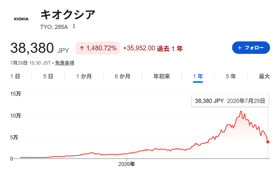Image resolution: width=278 pixels, height=171 pixels.
Task: Click the red endpoint dot on chart
Action: click(268, 142)
